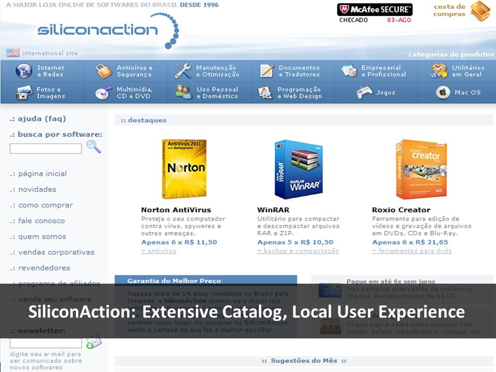This screenshot has width=496, height=372.
Task: Open the Manutenção e Otimização category
Action: click(218, 71)
